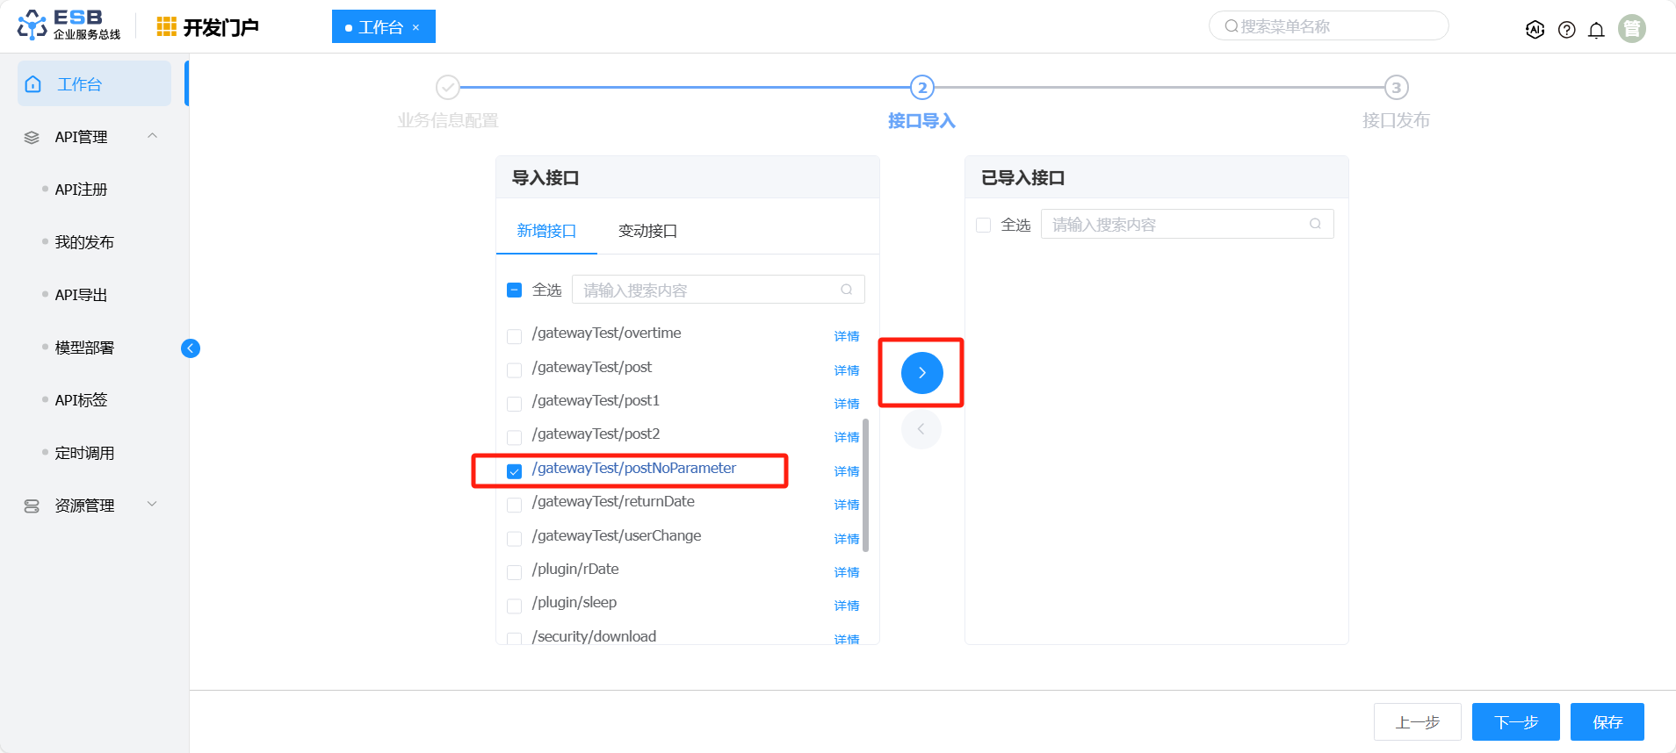Click the left arrow transfer button

pyautogui.click(x=921, y=429)
